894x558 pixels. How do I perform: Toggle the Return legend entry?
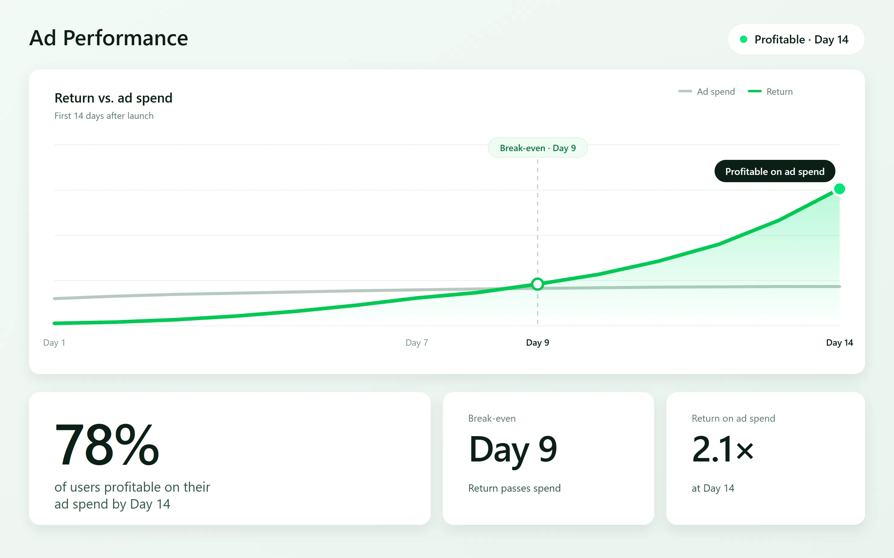click(770, 91)
